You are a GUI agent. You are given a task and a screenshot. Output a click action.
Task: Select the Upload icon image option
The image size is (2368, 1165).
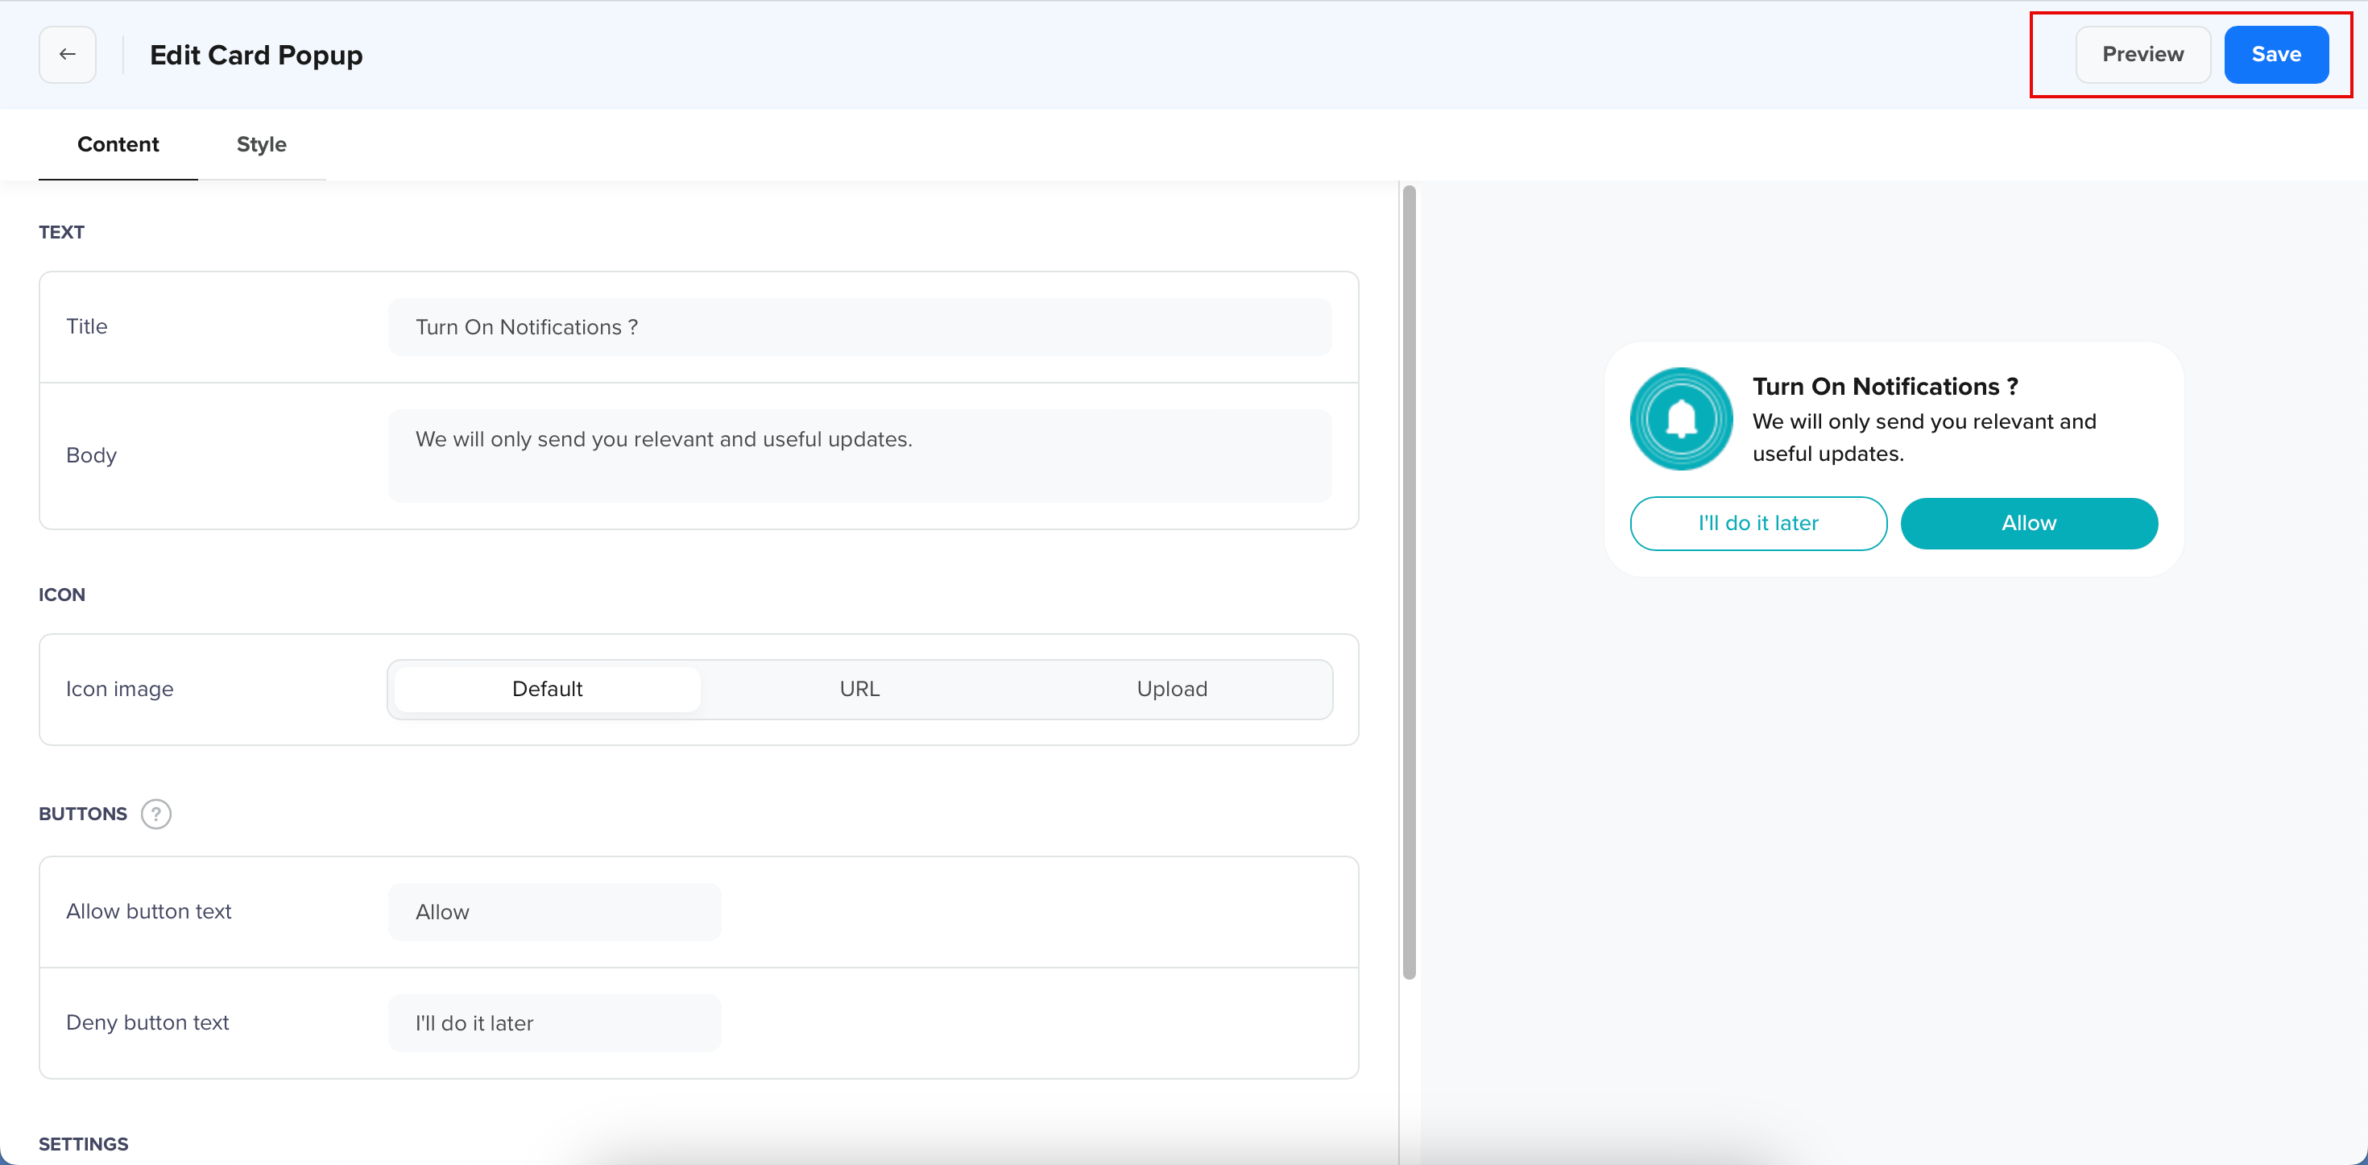[x=1172, y=689]
